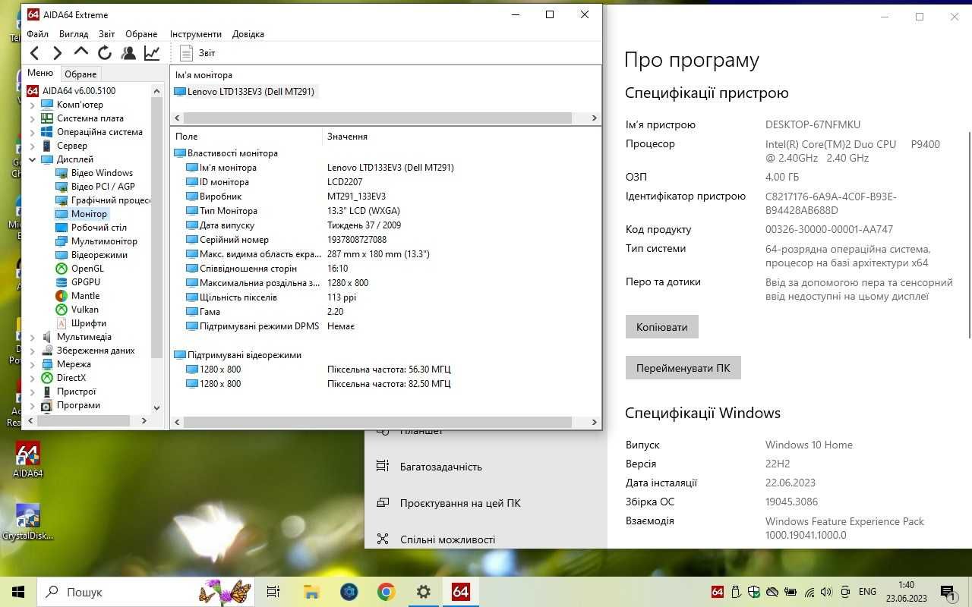The width and height of the screenshot is (972, 607).
Task: Click the AIDA64 Up level arrow
Action: coord(81,52)
